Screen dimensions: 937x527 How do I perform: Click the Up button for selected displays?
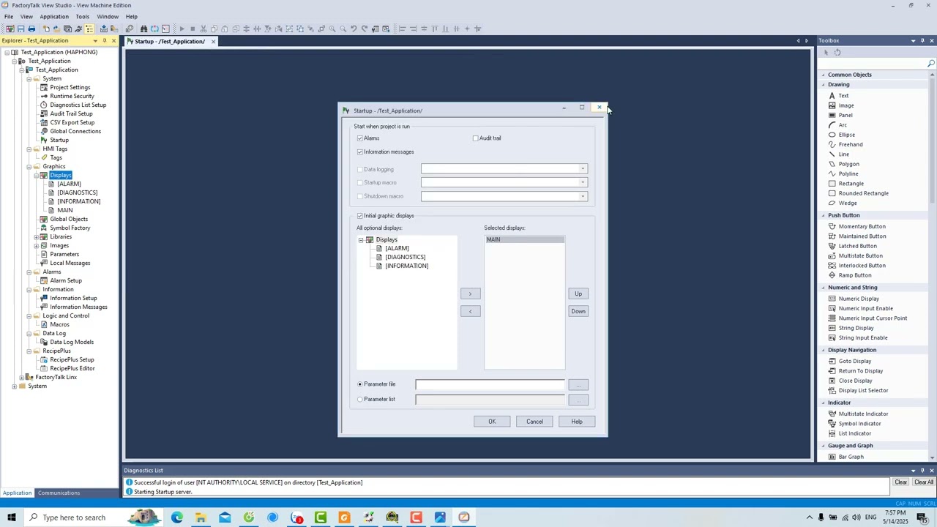(x=578, y=294)
